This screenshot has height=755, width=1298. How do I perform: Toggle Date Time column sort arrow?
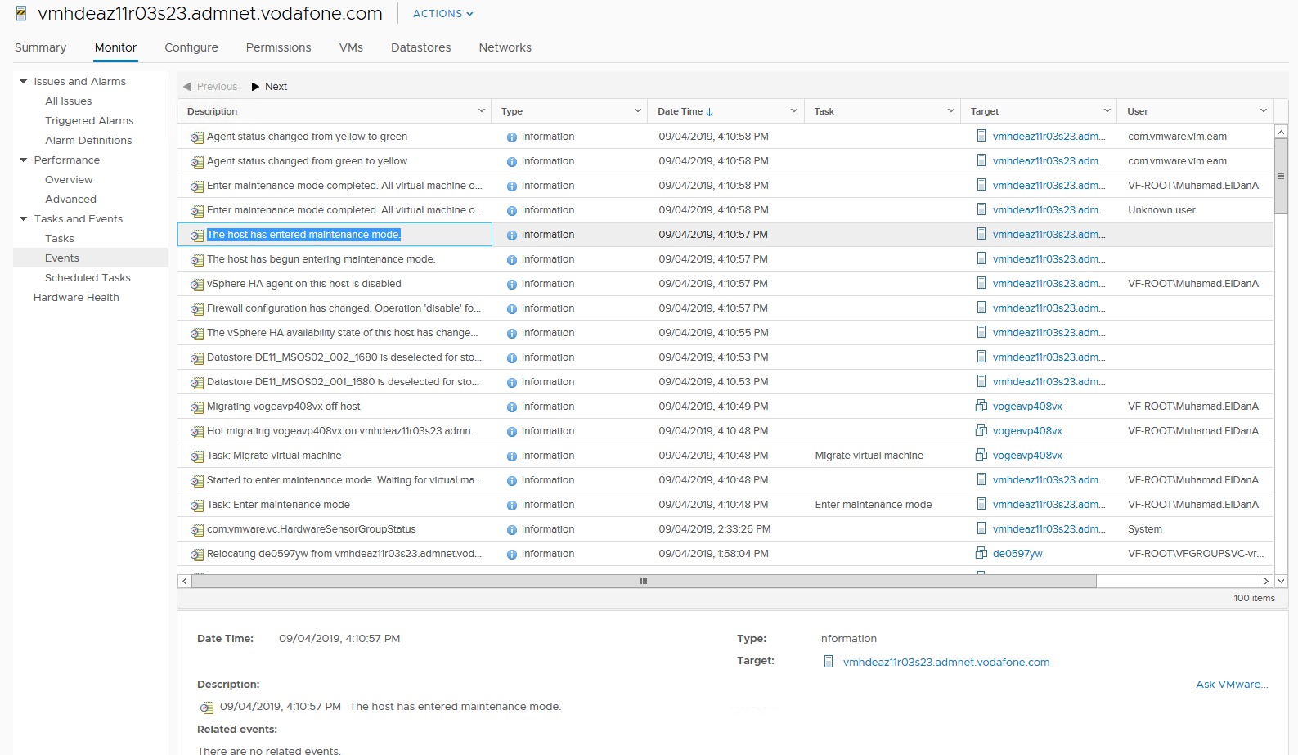point(709,112)
